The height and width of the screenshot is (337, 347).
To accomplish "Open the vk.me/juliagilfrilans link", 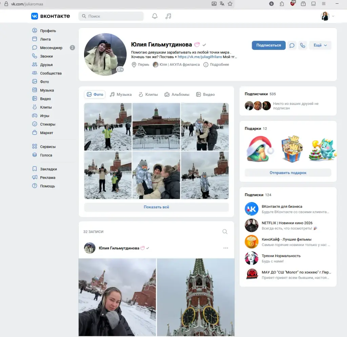I will (x=200, y=57).
